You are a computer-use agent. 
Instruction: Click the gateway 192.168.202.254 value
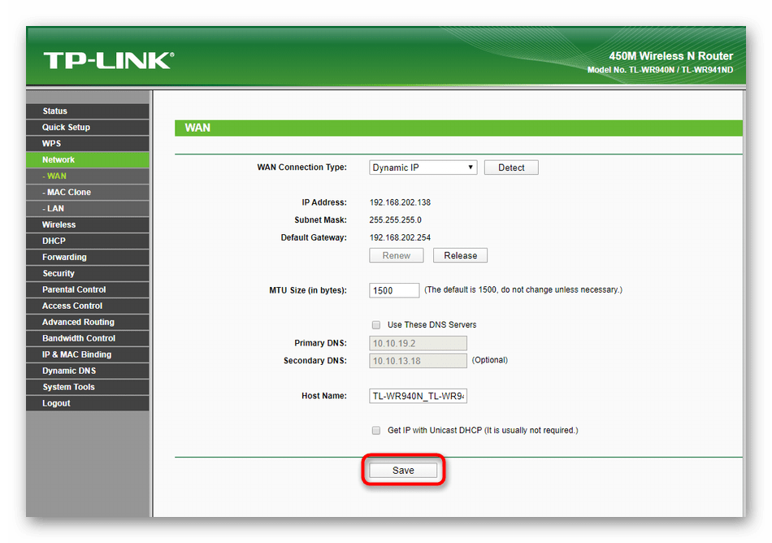[x=400, y=237]
